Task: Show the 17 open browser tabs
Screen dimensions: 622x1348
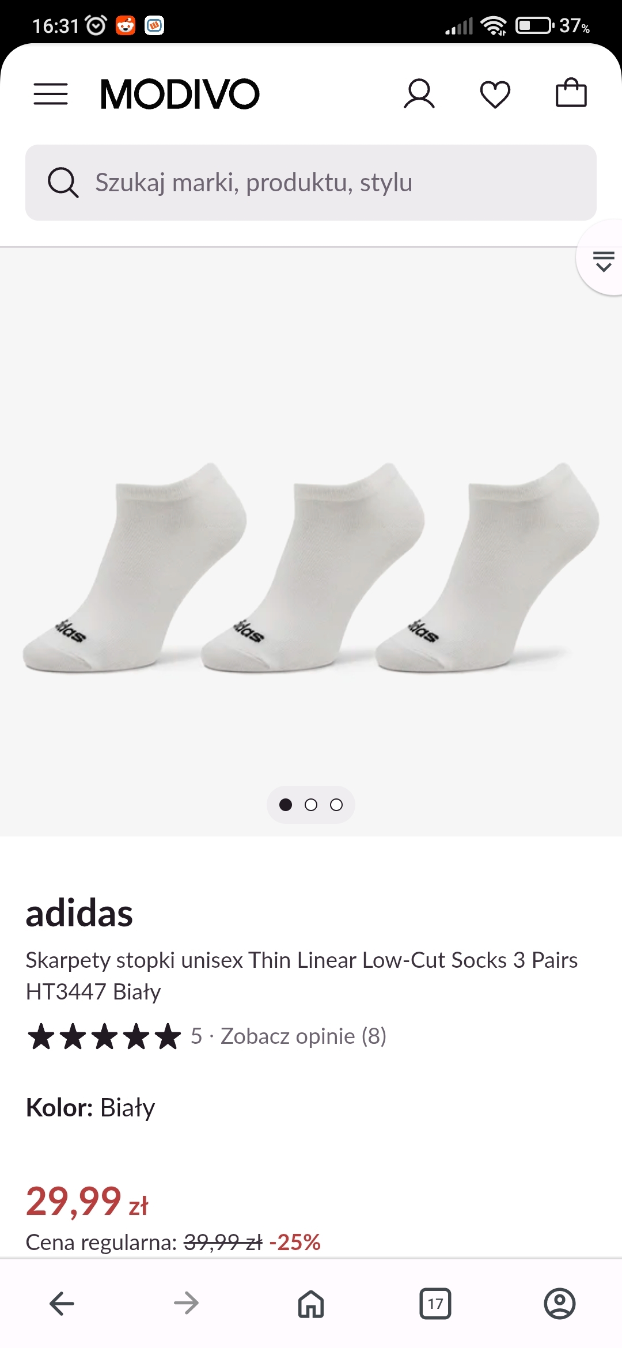Action: [435, 1304]
